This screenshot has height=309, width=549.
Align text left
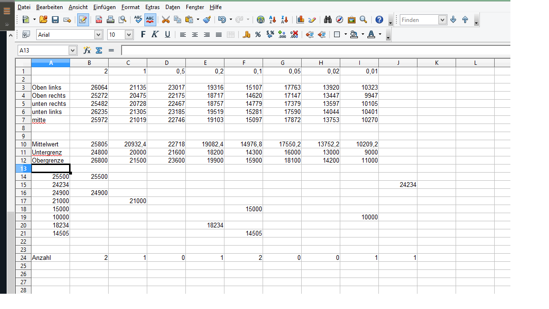point(183,34)
